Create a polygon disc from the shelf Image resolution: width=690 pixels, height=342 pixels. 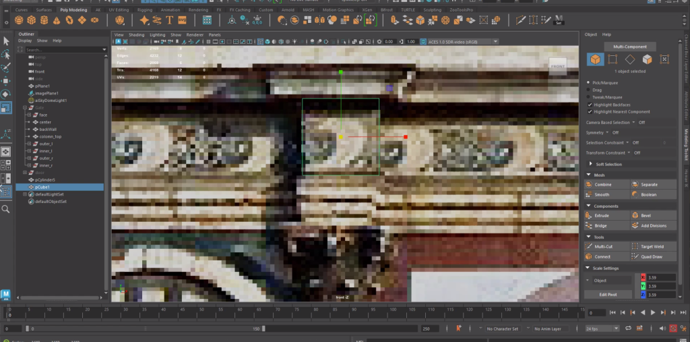(x=94, y=20)
